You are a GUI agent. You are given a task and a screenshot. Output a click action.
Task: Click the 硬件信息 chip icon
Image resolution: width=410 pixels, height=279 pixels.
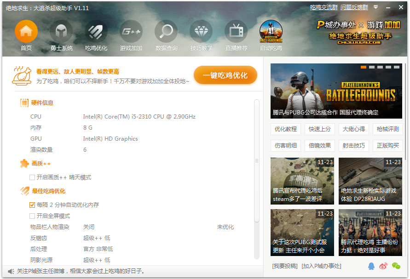pyautogui.click(x=24, y=102)
